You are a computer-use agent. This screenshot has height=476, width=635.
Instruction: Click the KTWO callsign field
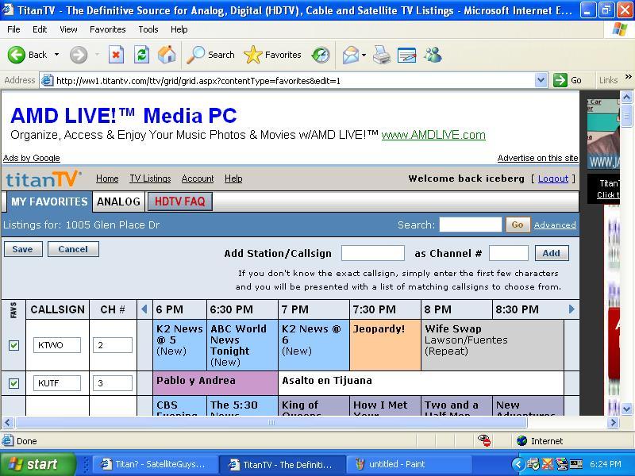click(57, 345)
